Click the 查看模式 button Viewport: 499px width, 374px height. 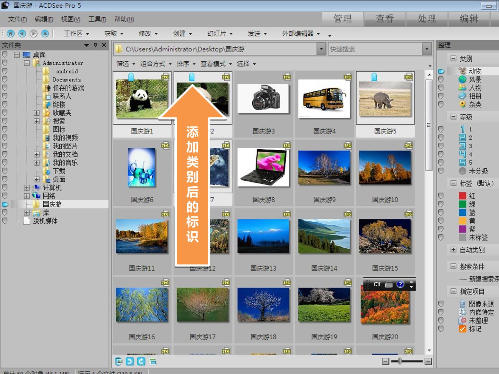(216, 64)
